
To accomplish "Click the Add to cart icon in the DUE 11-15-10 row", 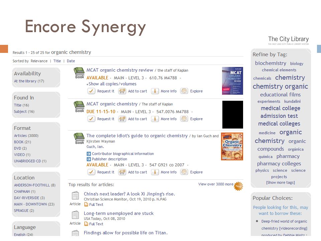I will [122, 119].
